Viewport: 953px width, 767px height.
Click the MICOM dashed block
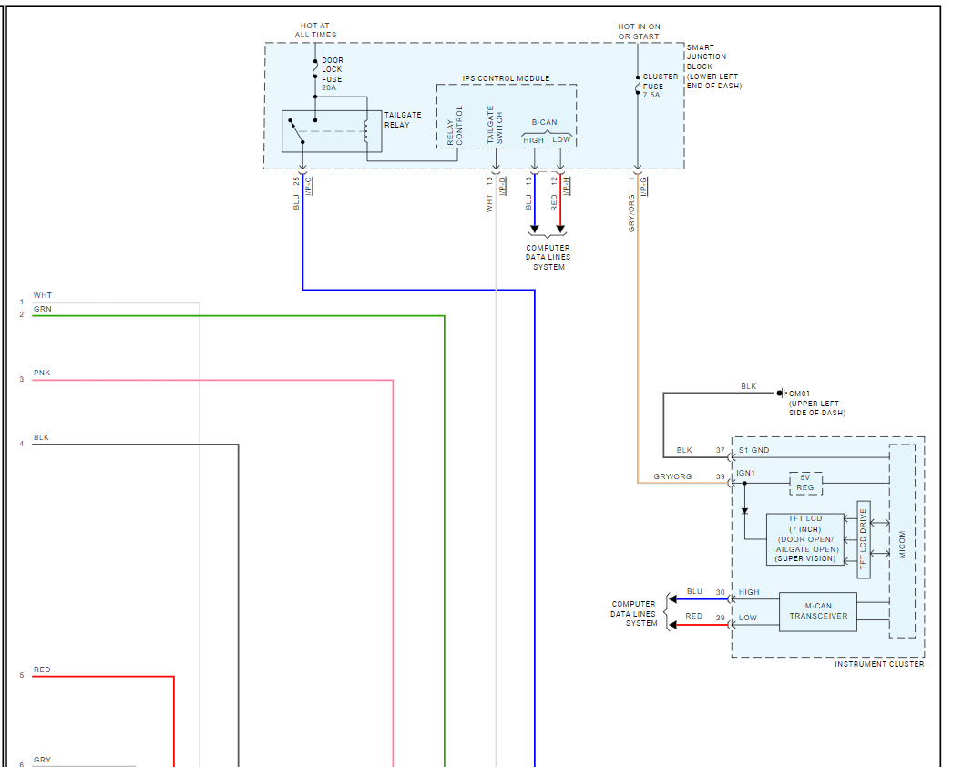pyautogui.click(x=902, y=541)
